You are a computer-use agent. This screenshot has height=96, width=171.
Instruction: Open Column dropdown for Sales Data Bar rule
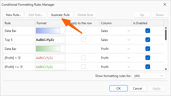(x=129, y=31)
